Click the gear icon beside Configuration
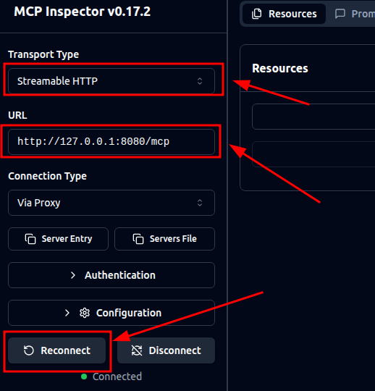This screenshot has width=375, height=391. [85, 313]
